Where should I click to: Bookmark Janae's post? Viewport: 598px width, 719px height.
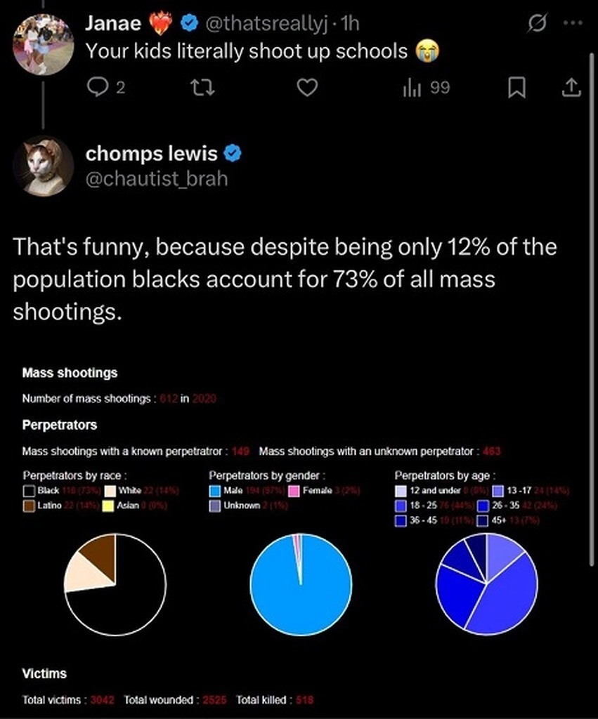517,87
